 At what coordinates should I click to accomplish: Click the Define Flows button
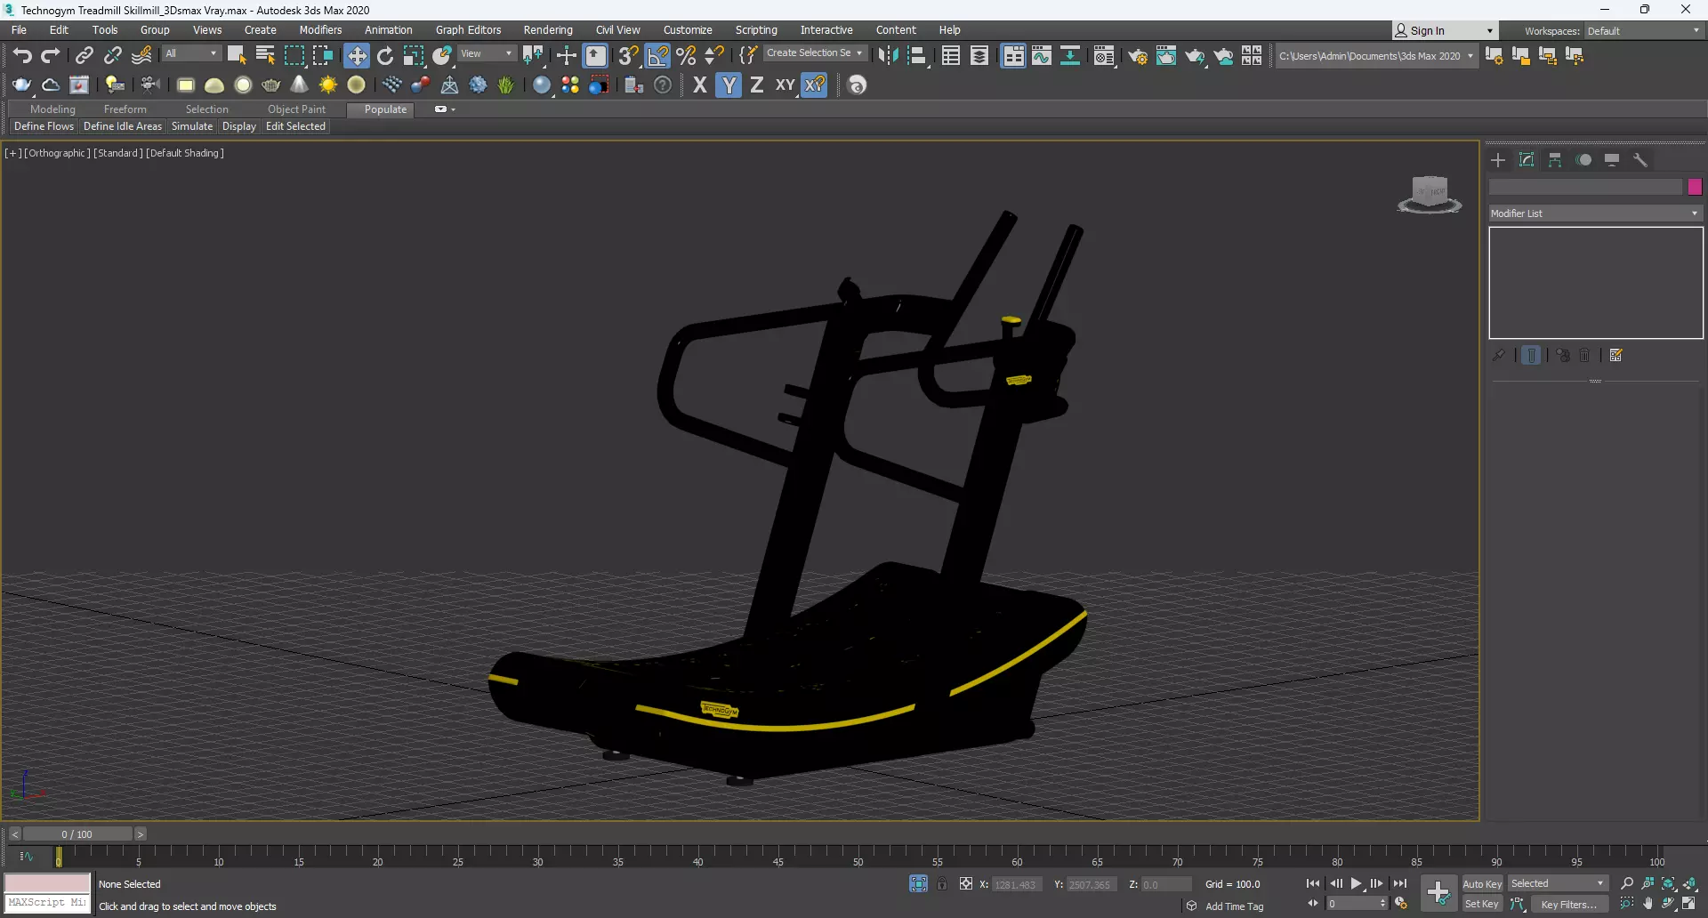pyautogui.click(x=44, y=126)
